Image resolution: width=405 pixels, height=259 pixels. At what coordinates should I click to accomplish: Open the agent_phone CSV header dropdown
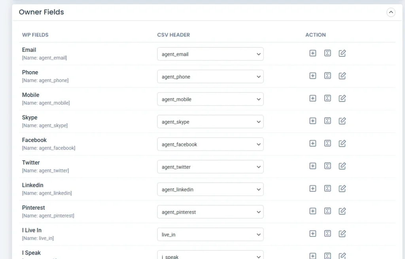point(210,77)
